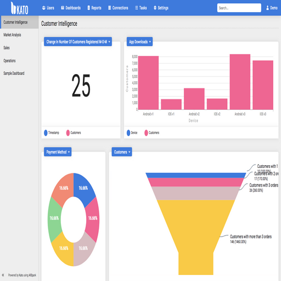Viewport: 281px width, 281px height.
Task: Click the large number 25
Action: pyautogui.click(x=81, y=85)
